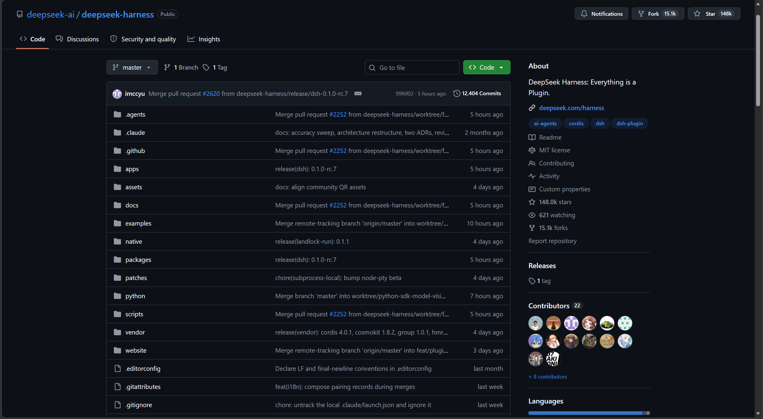Click the dsh-plugin topic tag
Viewport: 763px width, 419px height.
630,123
